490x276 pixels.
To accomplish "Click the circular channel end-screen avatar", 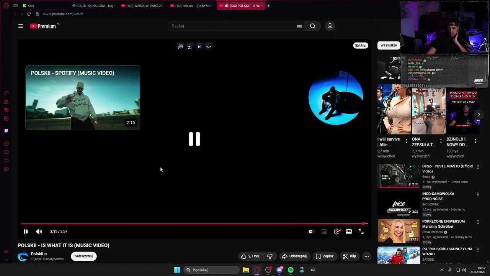I will click(336, 98).
